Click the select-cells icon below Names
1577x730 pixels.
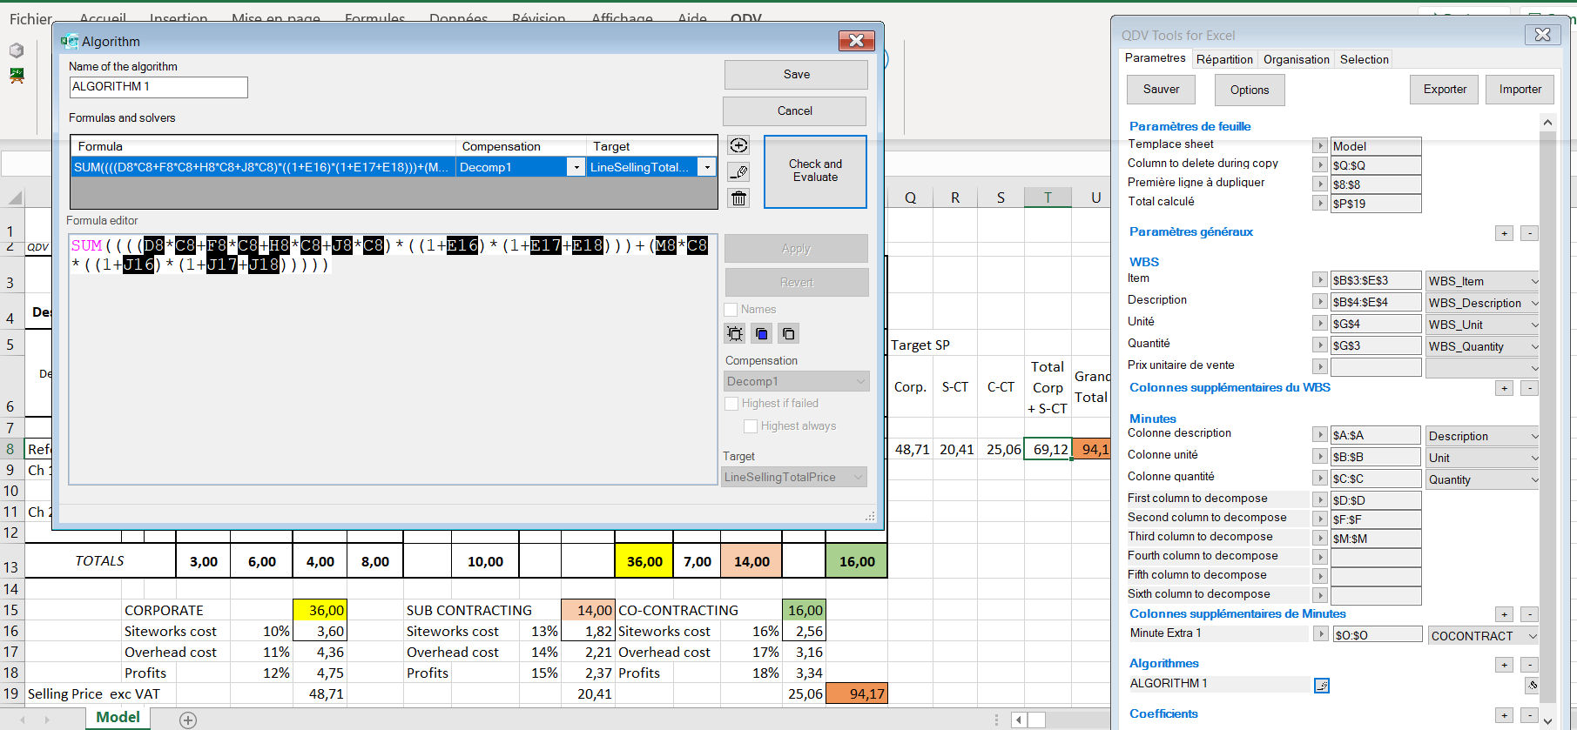coord(735,333)
